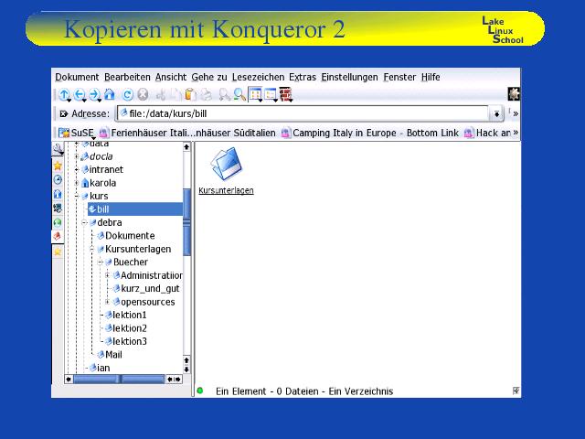Open the Fenster menu

pos(399,77)
